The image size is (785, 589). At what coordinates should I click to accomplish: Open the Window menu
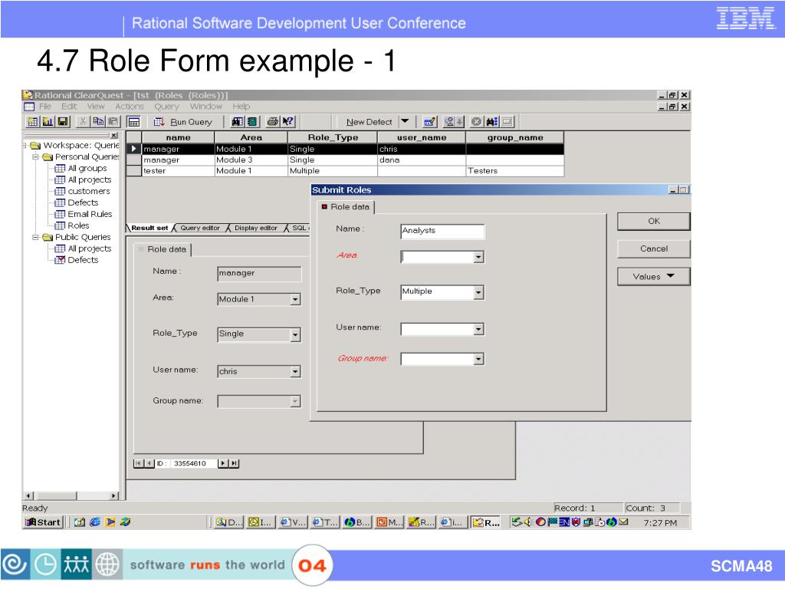click(205, 106)
